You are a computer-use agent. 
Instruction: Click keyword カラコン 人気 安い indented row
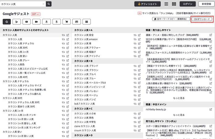(x=18, y=56)
